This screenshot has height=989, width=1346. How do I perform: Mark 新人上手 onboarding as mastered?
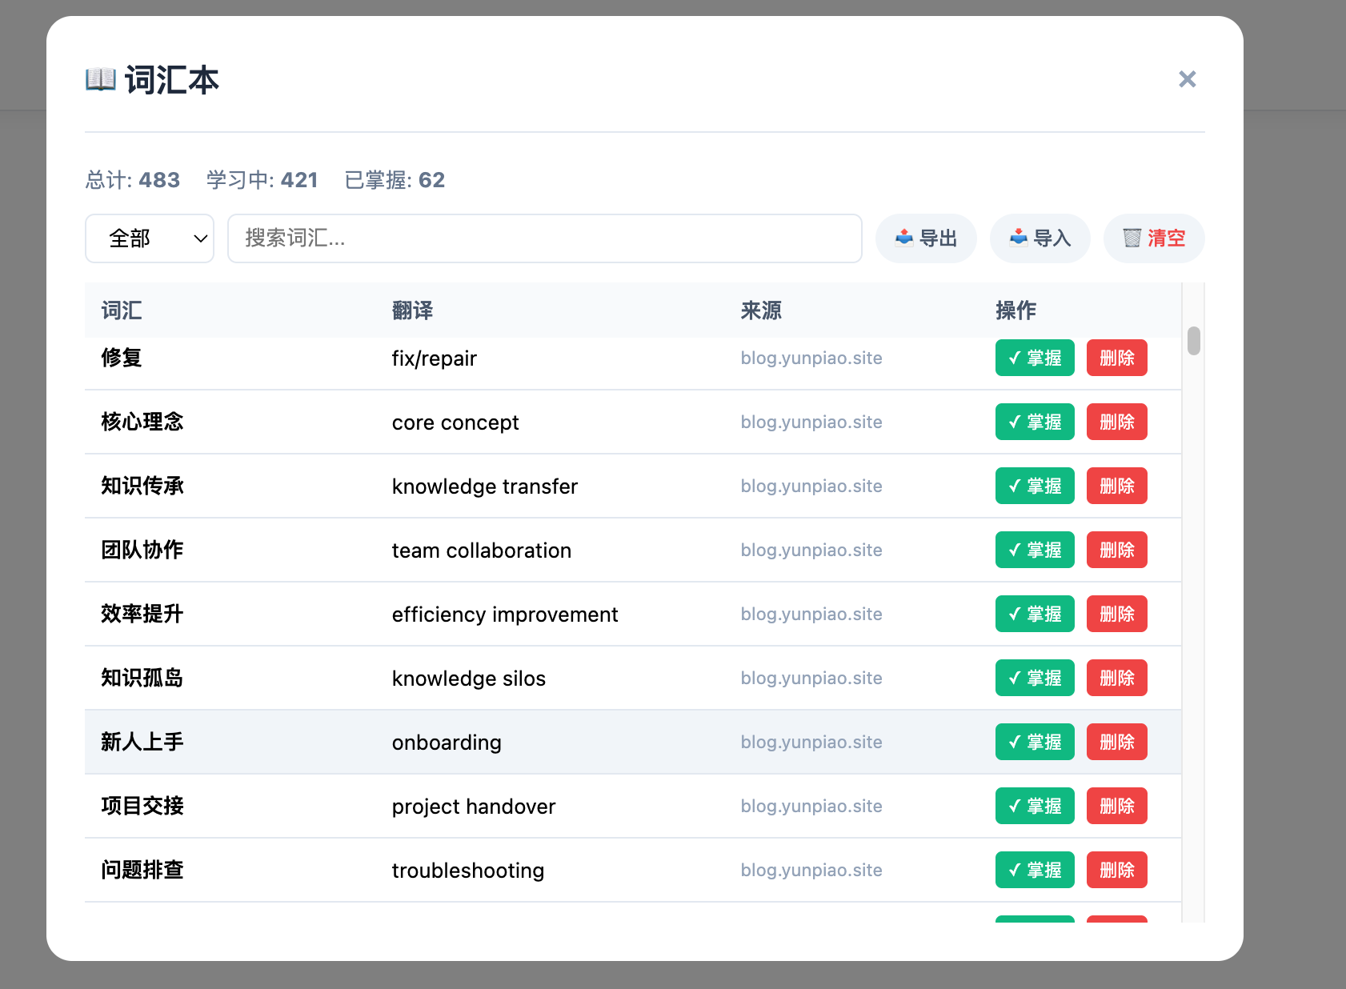(x=1034, y=742)
